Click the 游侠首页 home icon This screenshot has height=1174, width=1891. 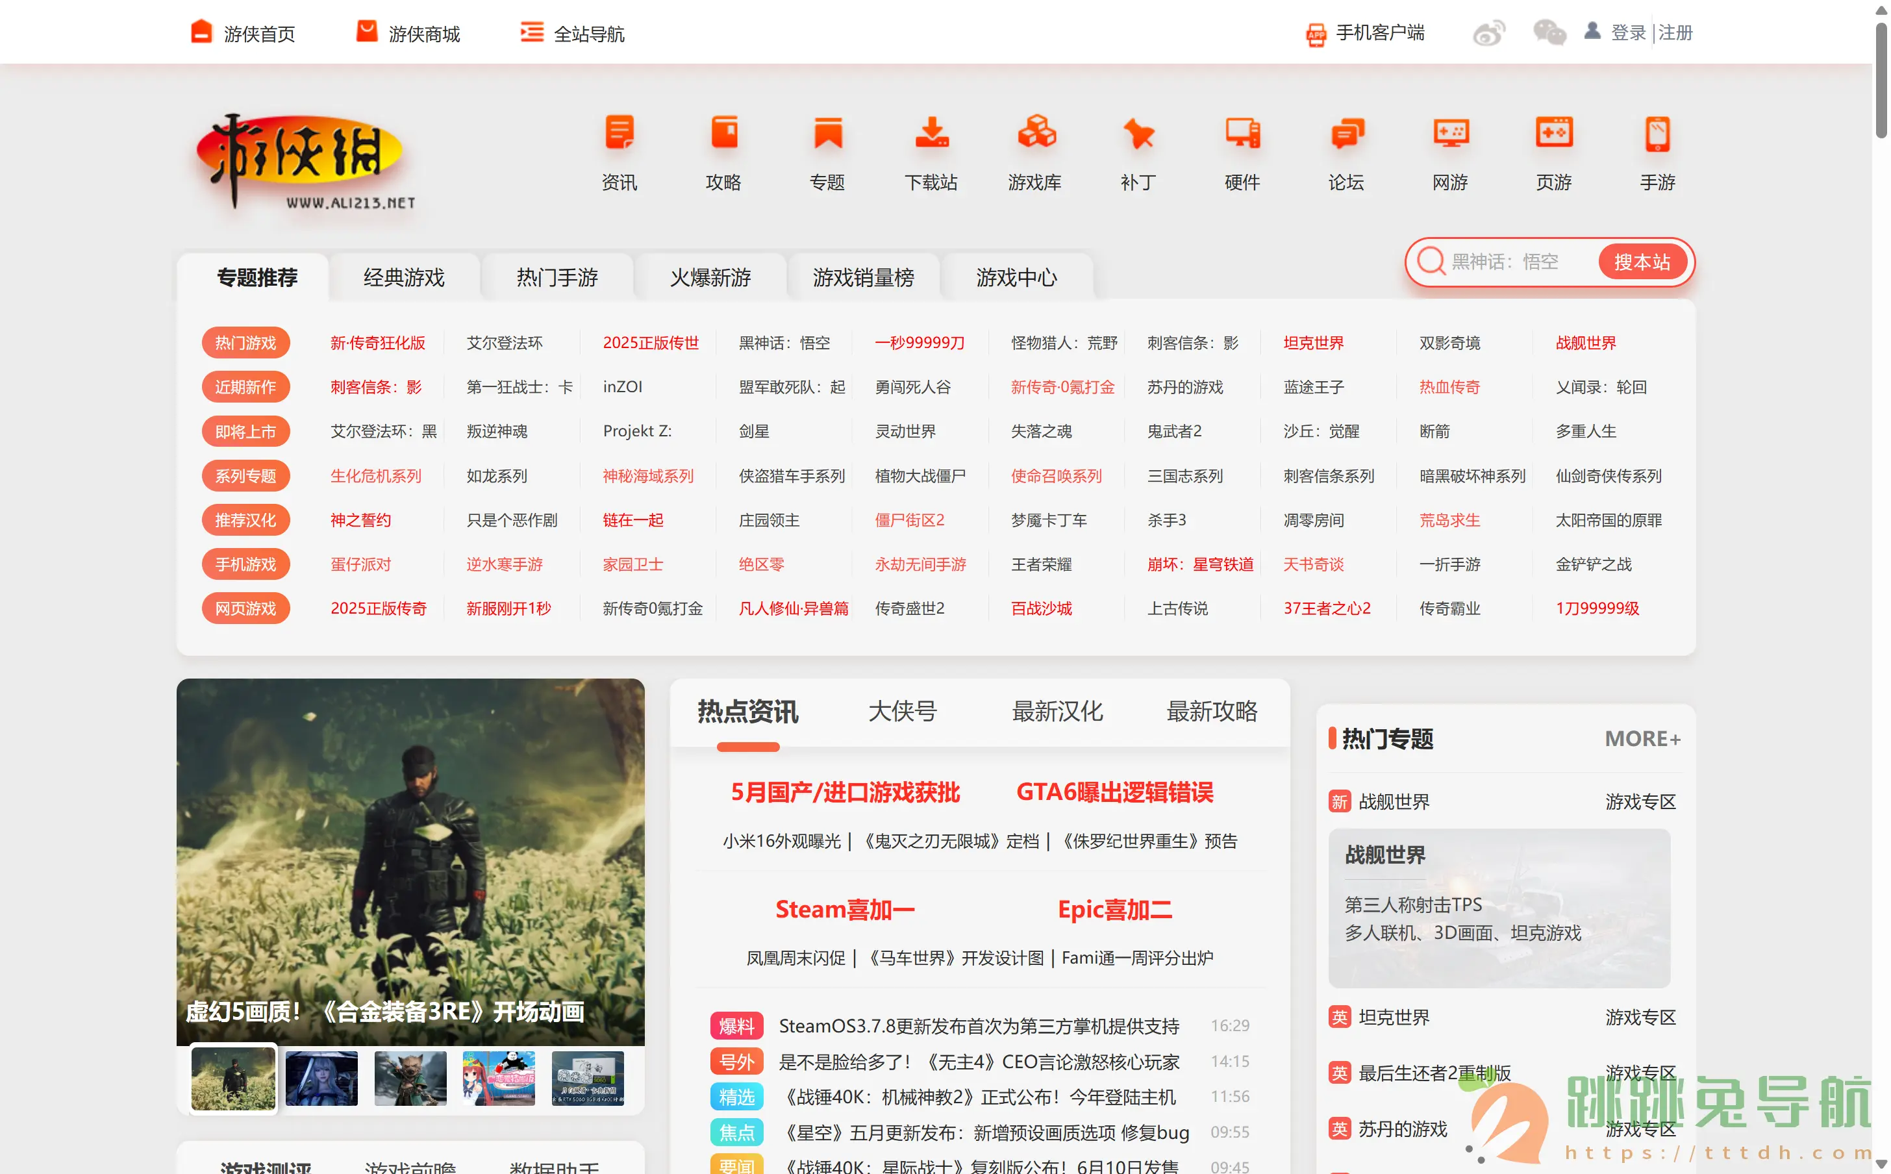pyautogui.click(x=201, y=32)
